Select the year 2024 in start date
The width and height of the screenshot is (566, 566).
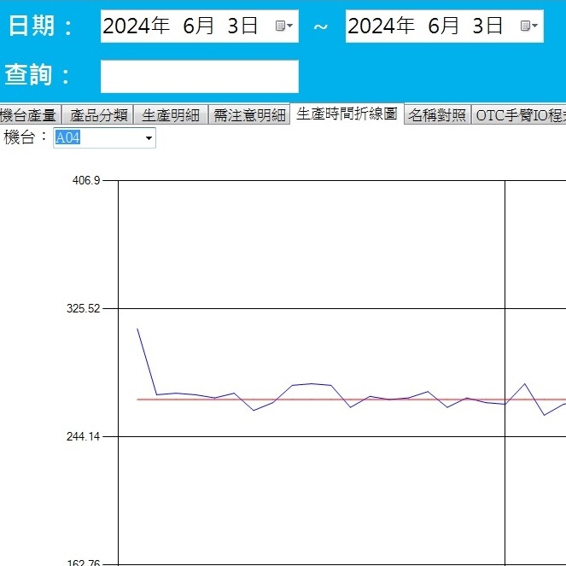point(136,26)
